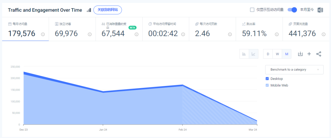The height and width of the screenshot is (138, 331).
Task: Open info icon next to 59.11% bounce rate
Action: (x=277, y=34)
